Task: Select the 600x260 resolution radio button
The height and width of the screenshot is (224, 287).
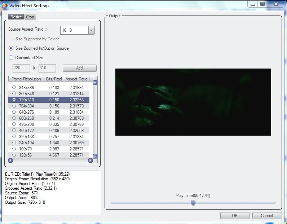Action: [14, 118]
